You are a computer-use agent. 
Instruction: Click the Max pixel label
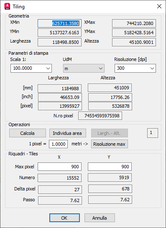(x=25, y=167)
